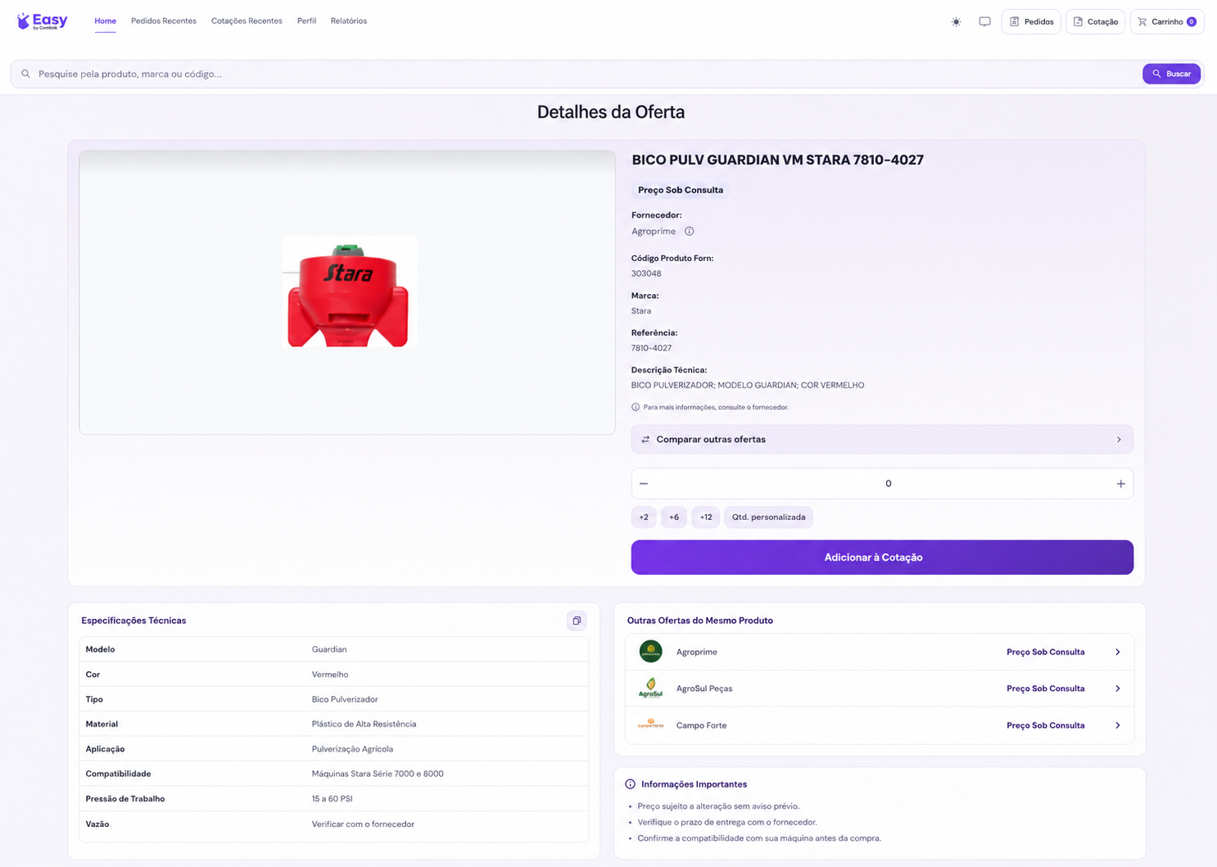Click the monitor display icon in header

coord(984,22)
